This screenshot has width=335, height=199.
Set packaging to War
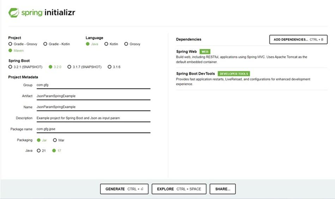(x=55, y=140)
